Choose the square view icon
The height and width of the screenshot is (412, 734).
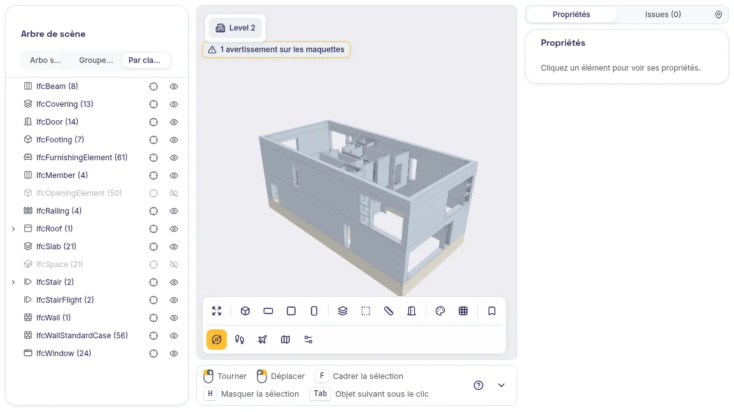coord(291,311)
